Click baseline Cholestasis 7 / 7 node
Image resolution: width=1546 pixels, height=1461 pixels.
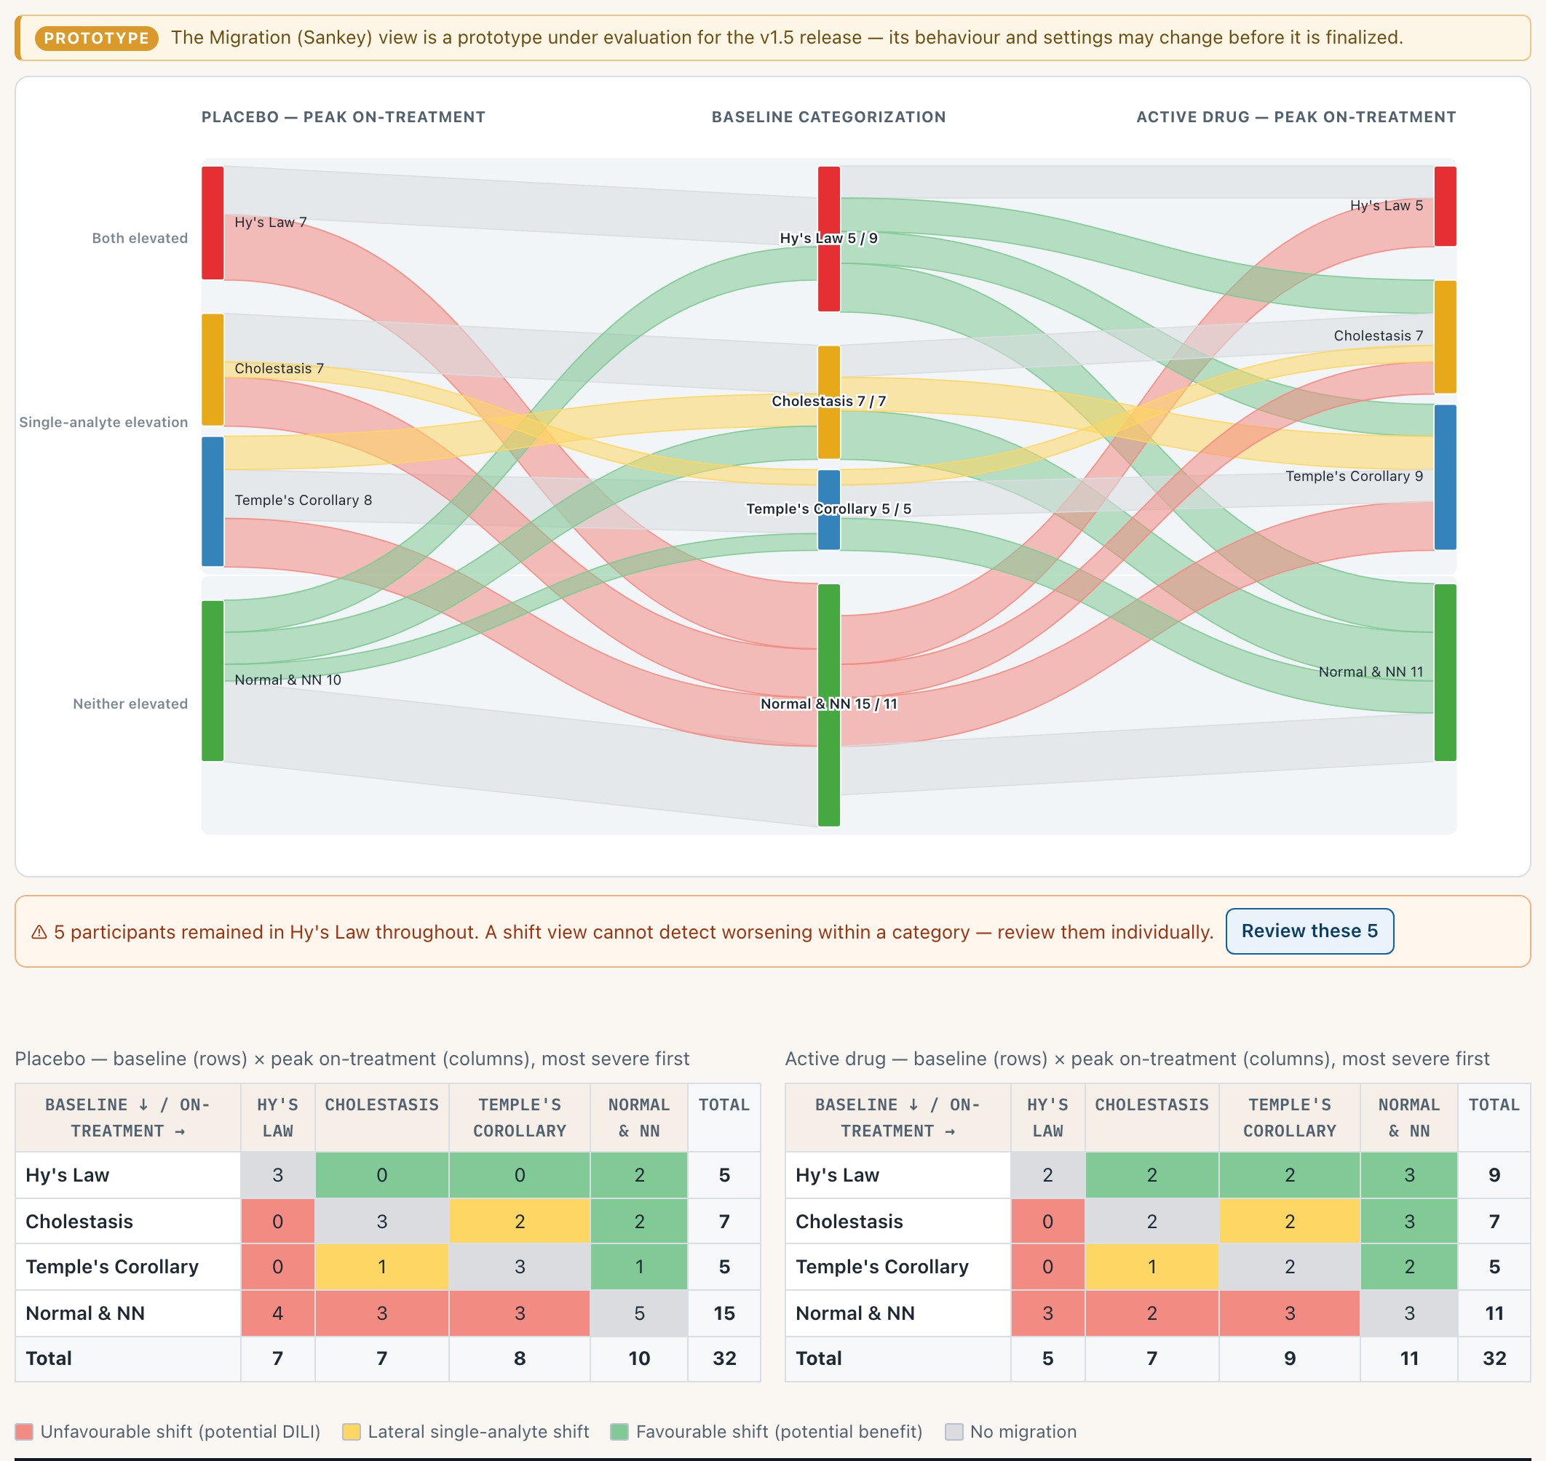pyautogui.click(x=829, y=402)
